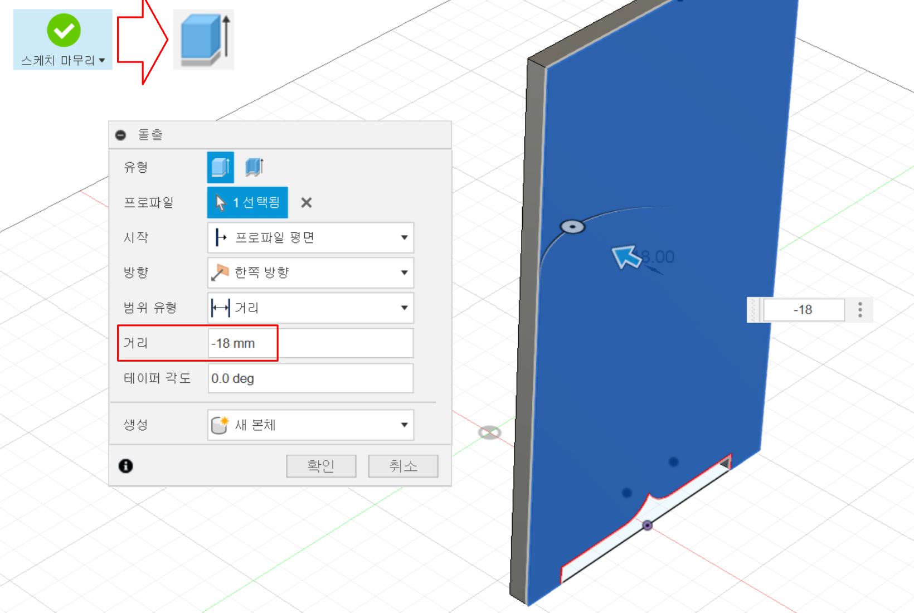Choose the thin extrude type icon
Image resolution: width=914 pixels, height=613 pixels.
tap(254, 167)
